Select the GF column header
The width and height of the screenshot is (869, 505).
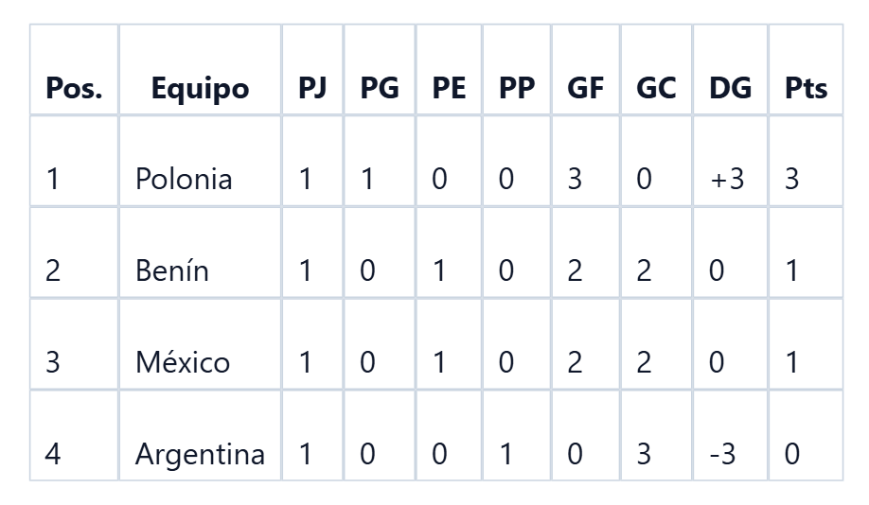586,70
